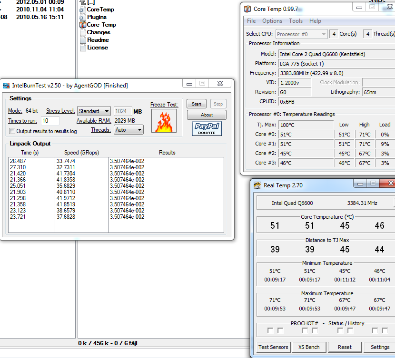Click the Mode label in IntelBurnTest

(15, 111)
